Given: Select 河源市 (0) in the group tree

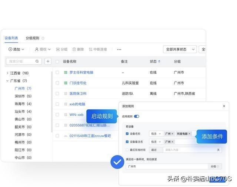Looking at the screenshot, I should (23, 135).
